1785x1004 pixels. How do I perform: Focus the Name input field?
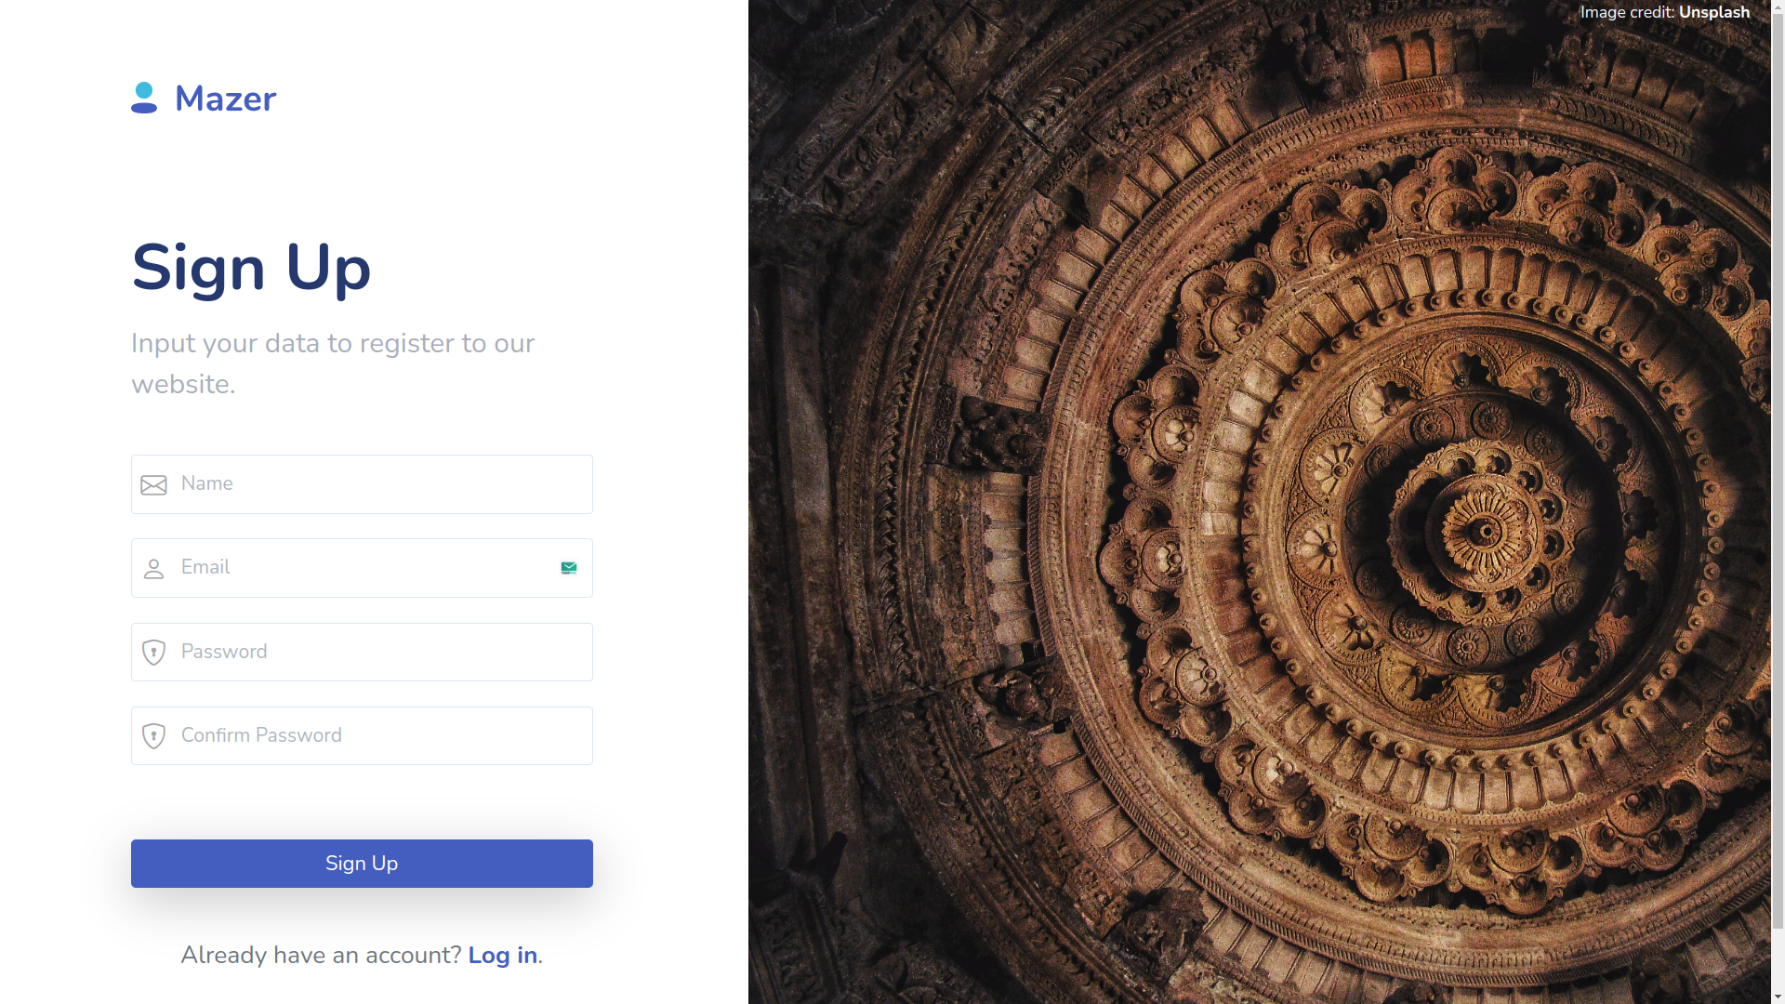coord(372,484)
